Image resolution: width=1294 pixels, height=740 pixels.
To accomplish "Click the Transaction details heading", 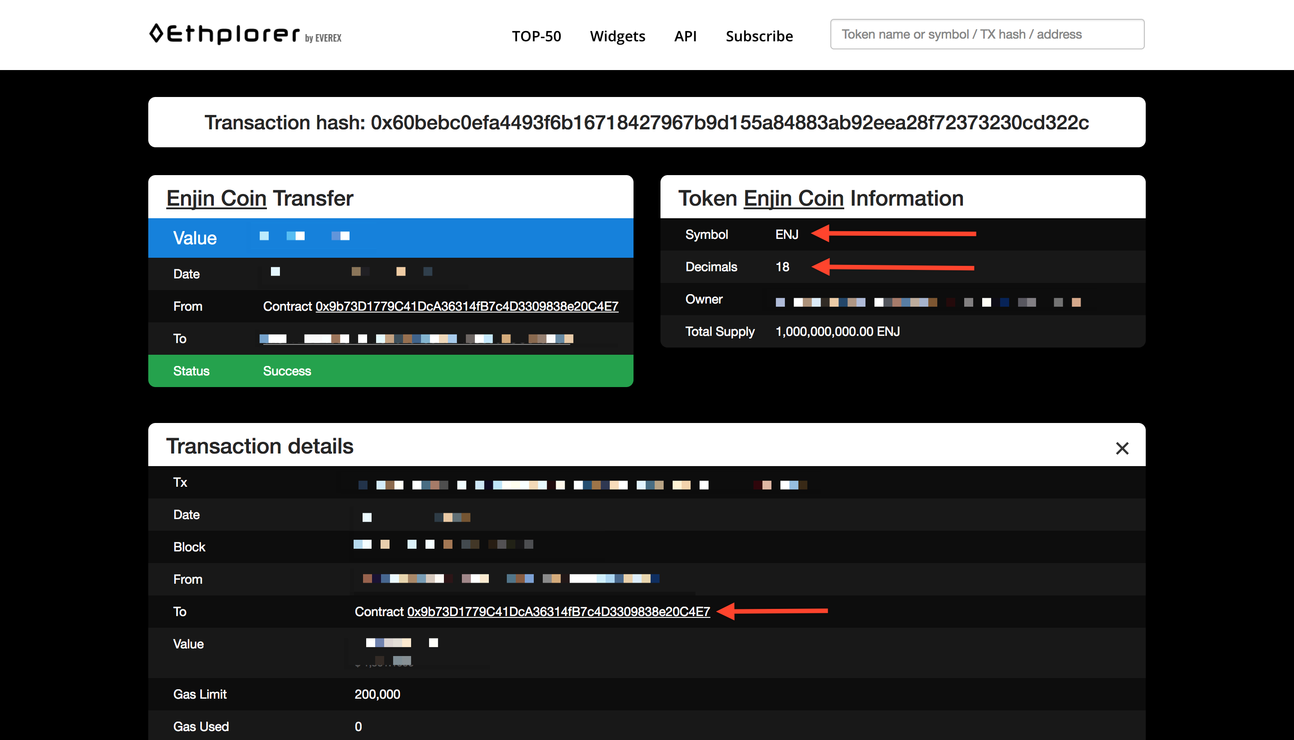I will [x=260, y=446].
